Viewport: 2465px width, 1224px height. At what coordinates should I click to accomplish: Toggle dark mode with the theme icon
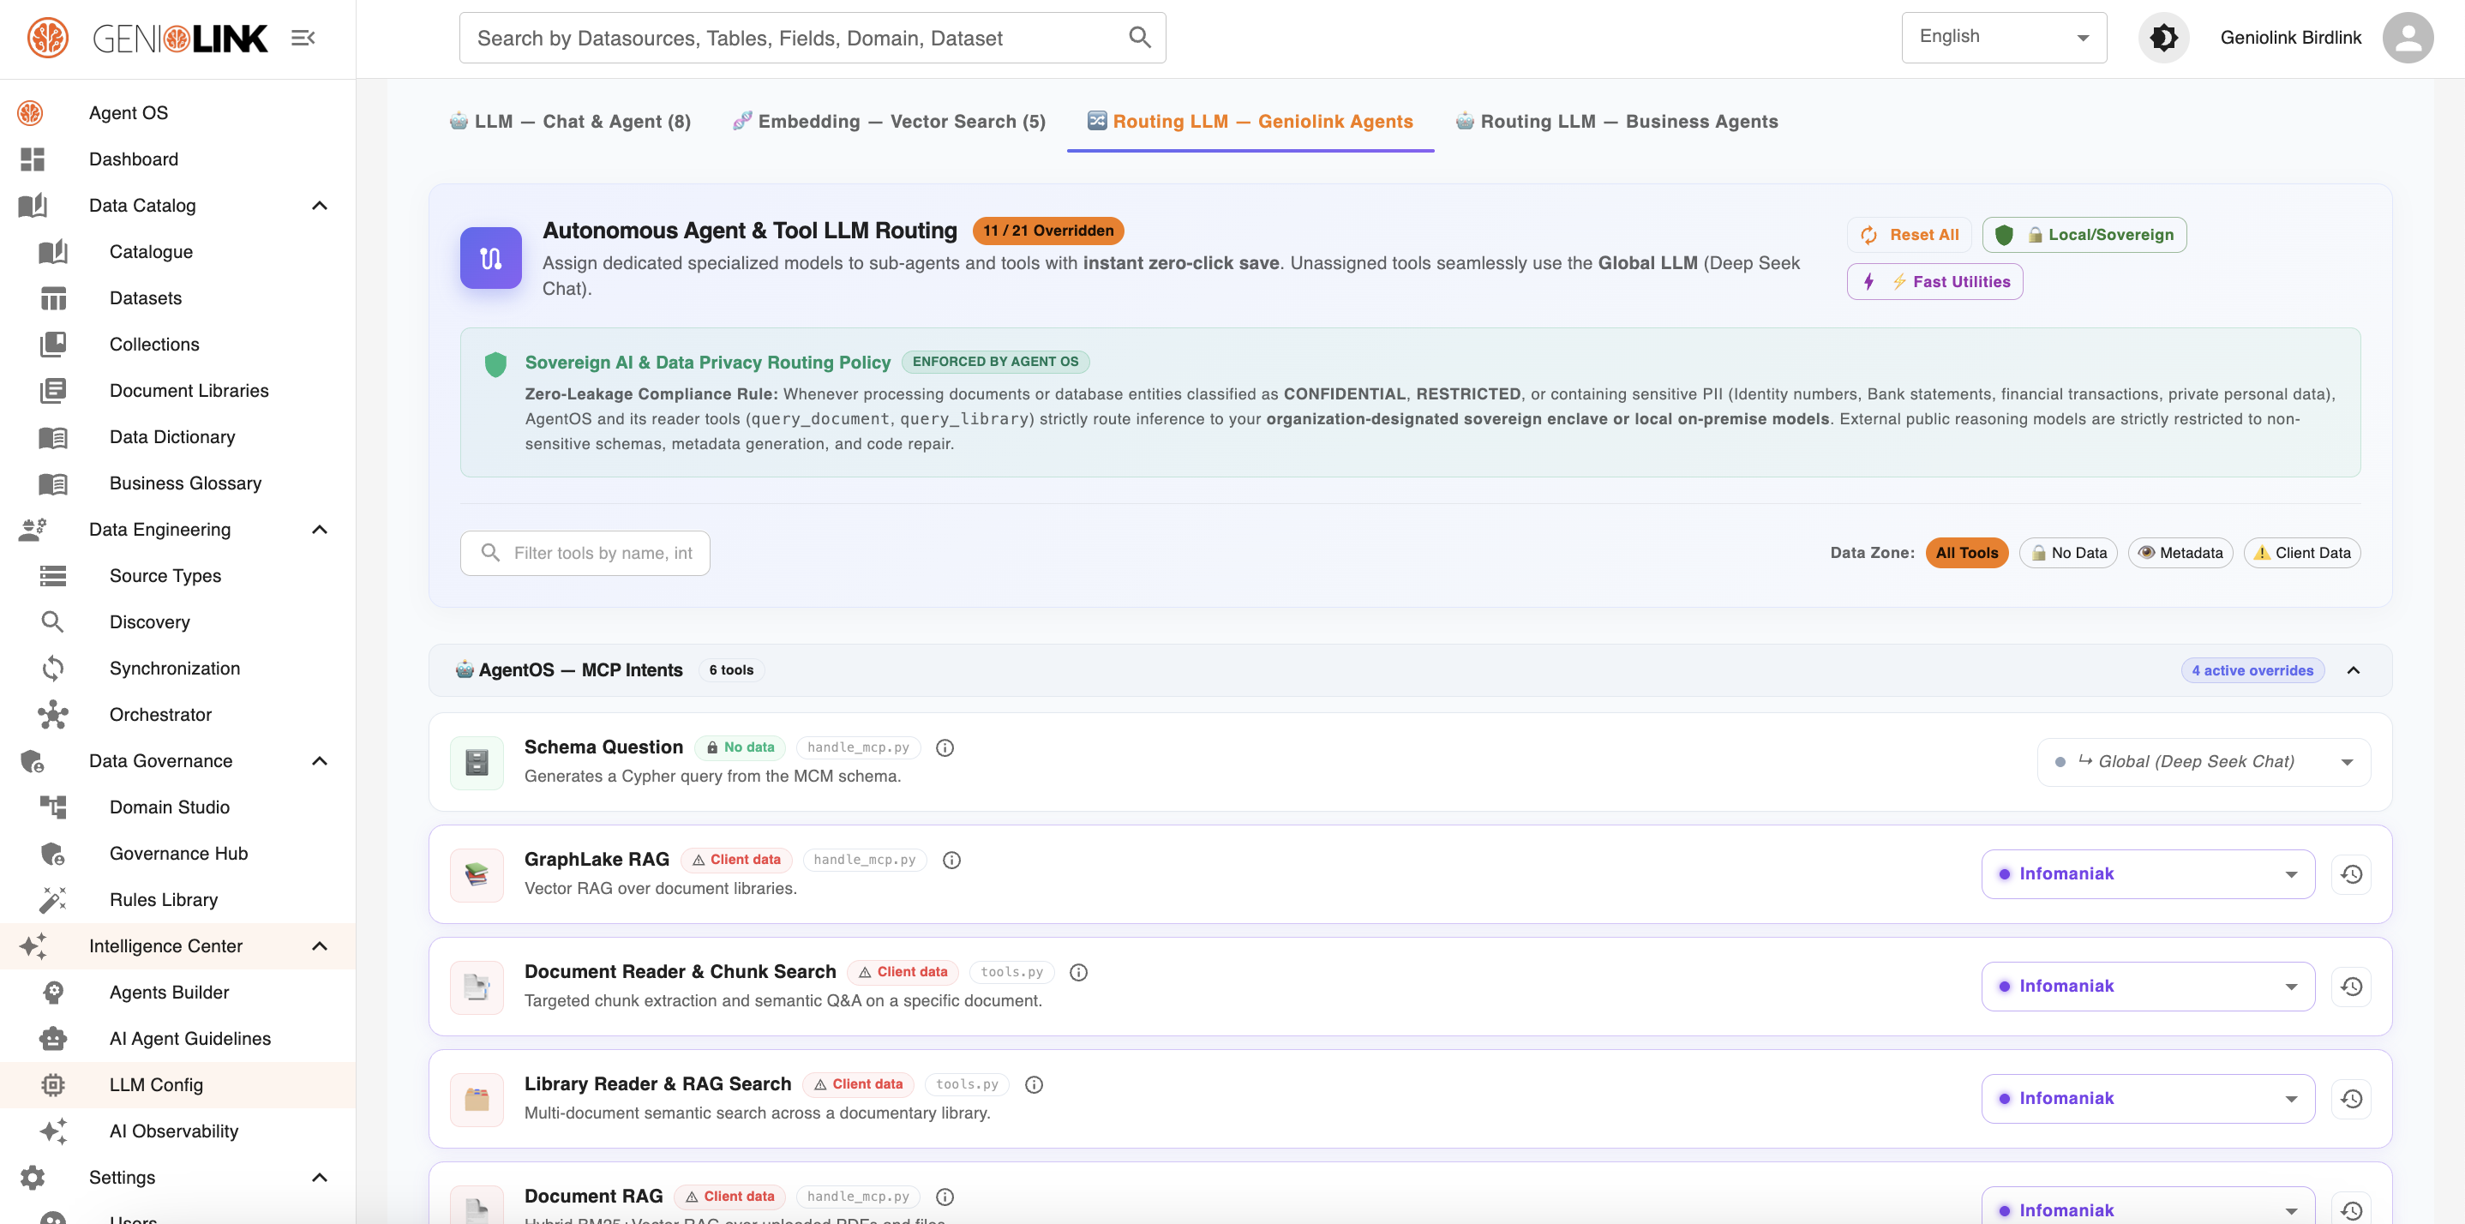[x=2163, y=39]
